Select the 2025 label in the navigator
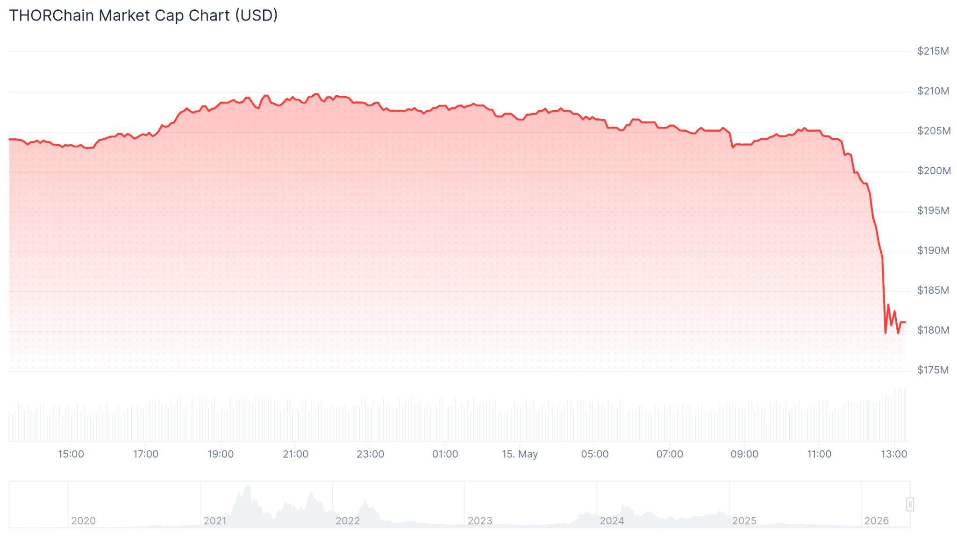This screenshot has width=957, height=541. (744, 521)
